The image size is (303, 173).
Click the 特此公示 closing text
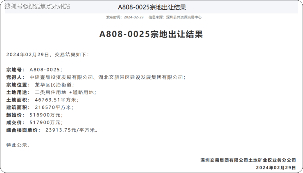point(18,145)
